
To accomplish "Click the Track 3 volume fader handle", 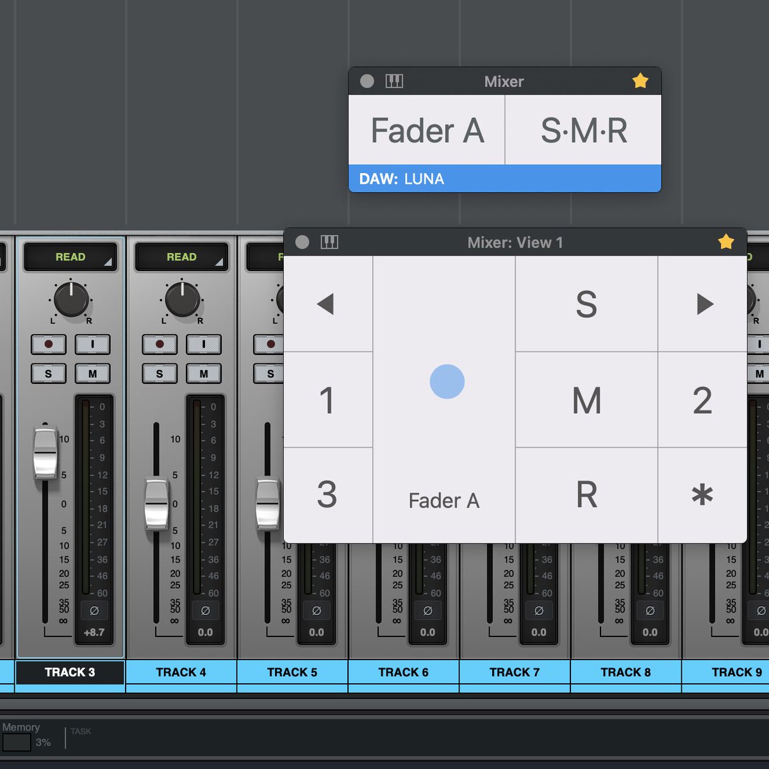I will point(45,454).
